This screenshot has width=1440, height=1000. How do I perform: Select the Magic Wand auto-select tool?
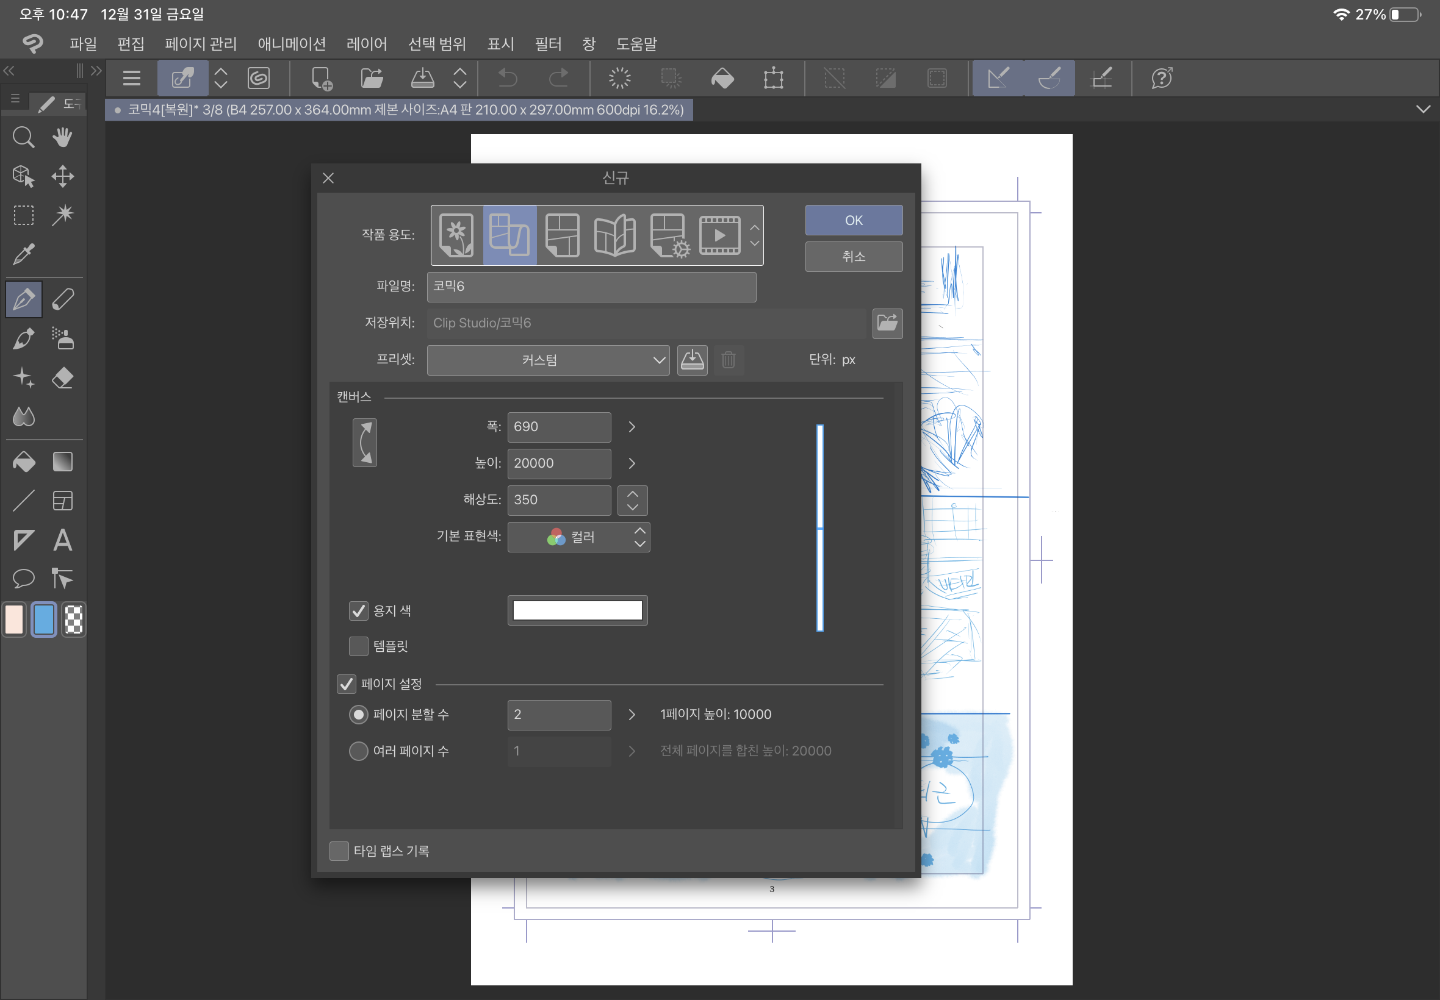pyautogui.click(x=63, y=215)
